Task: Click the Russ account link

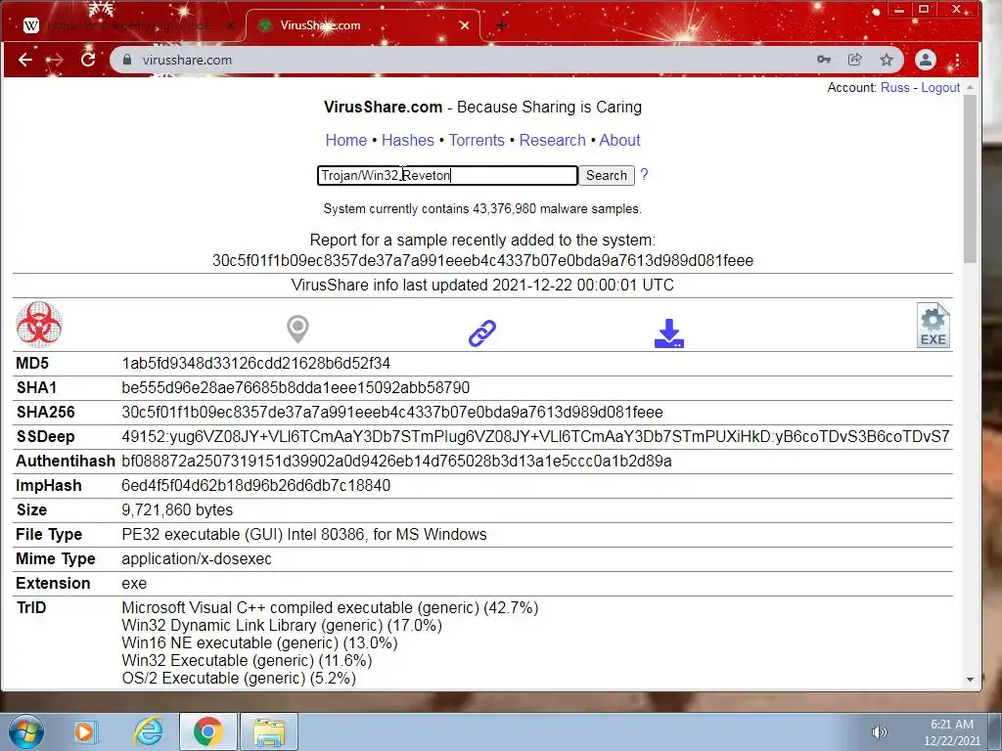Action: [x=894, y=87]
